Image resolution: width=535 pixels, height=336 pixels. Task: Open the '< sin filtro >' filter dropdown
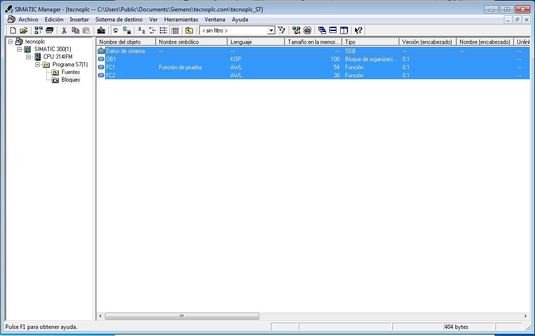tap(271, 31)
